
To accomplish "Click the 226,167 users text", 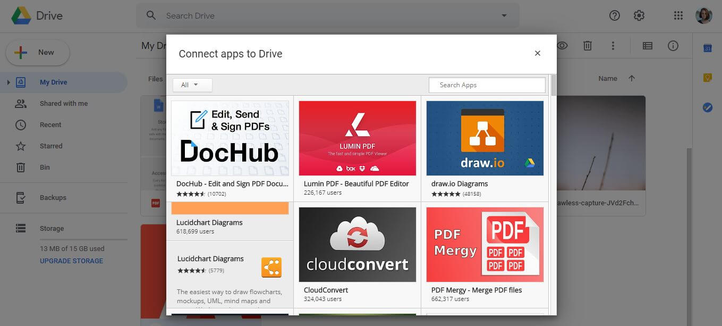I will (x=323, y=193).
